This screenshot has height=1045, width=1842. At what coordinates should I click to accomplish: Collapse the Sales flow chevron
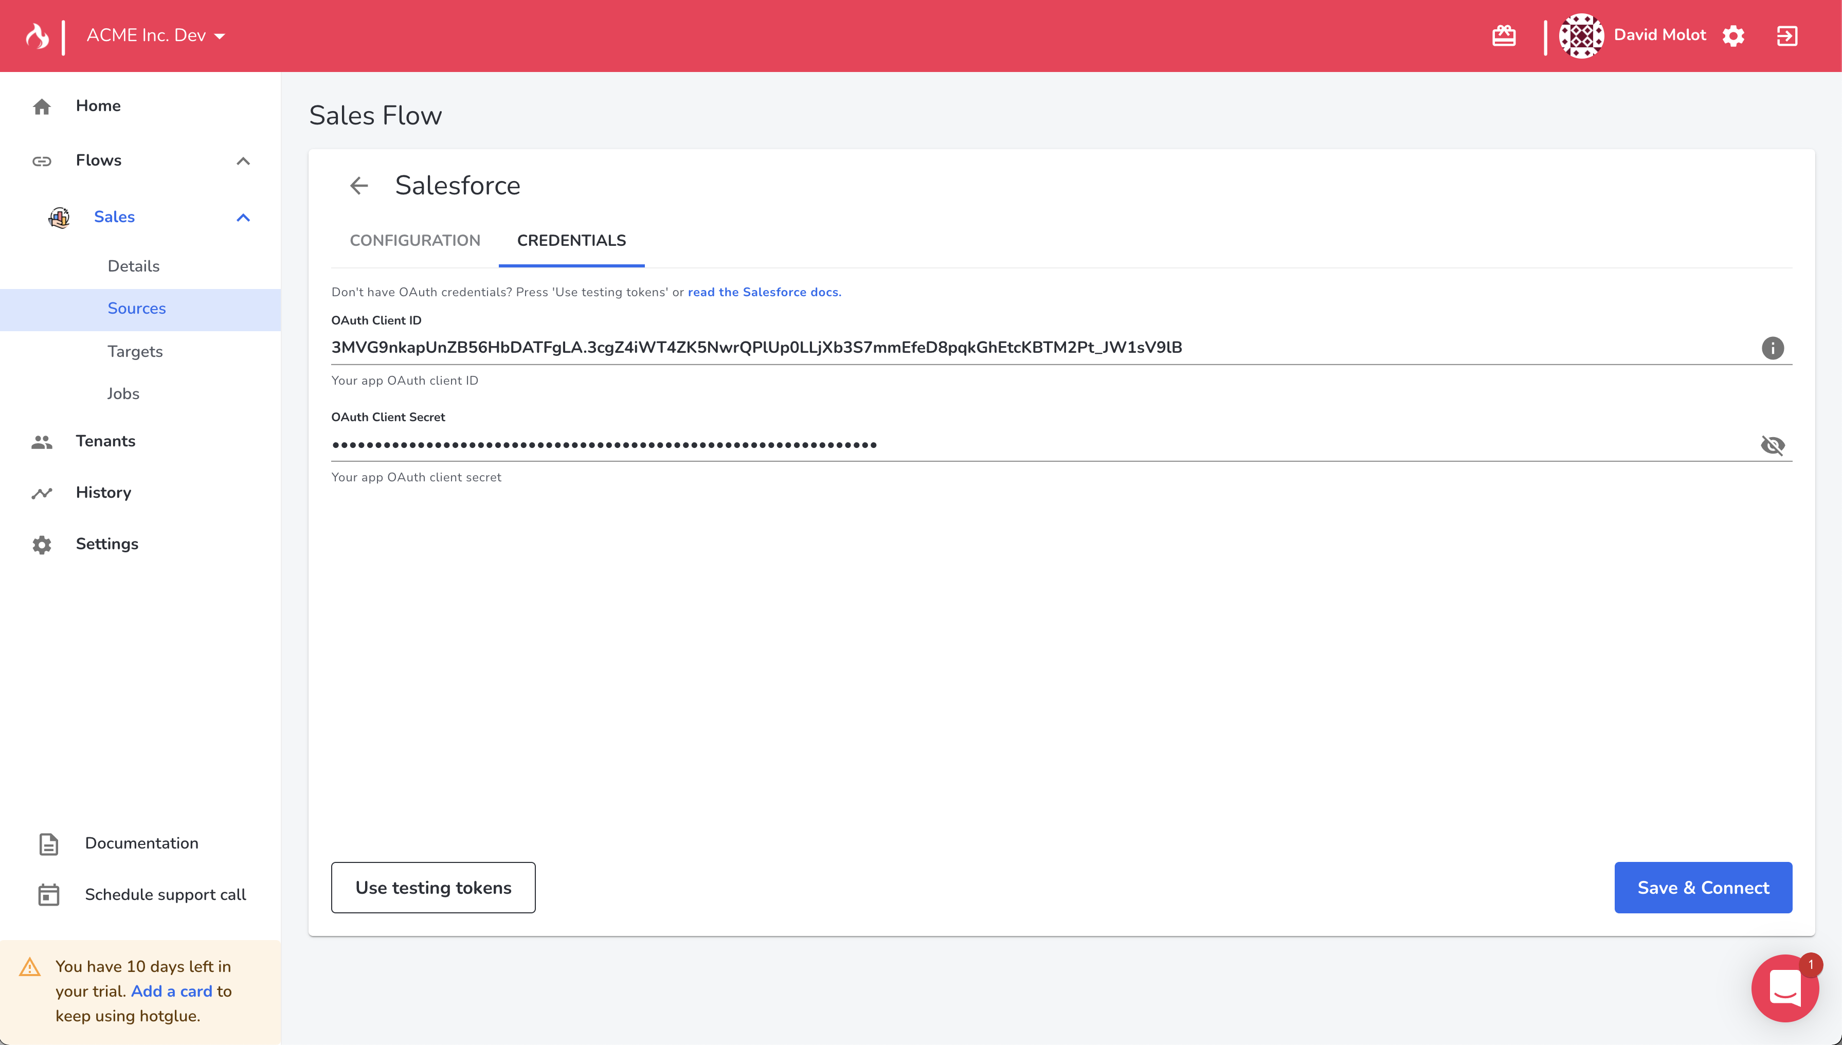click(243, 218)
